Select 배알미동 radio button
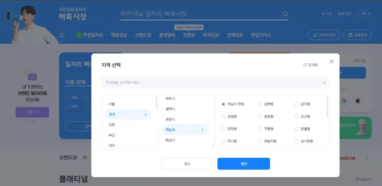Image resolution: width=382 pixels, height=186 pixels. pyautogui.click(x=260, y=141)
